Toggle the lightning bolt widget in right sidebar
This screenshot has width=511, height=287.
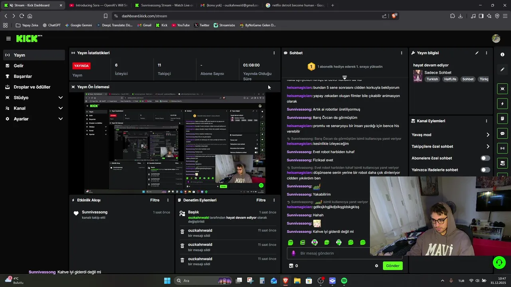503,104
